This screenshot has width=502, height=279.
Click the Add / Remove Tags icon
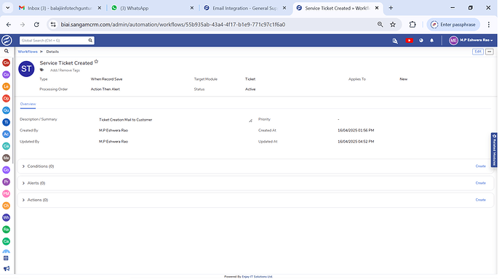(42, 70)
